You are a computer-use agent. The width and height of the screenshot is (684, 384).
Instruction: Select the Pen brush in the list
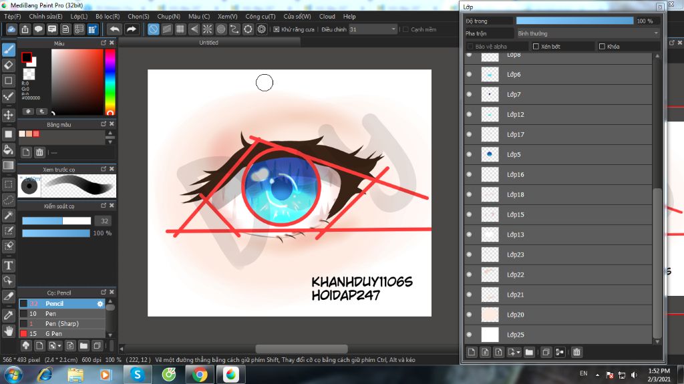click(62, 313)
